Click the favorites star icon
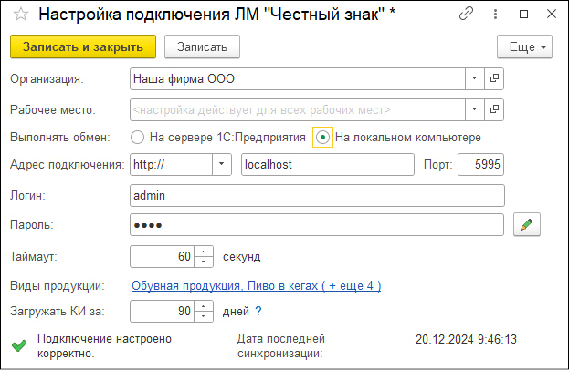 pos(18,15)
